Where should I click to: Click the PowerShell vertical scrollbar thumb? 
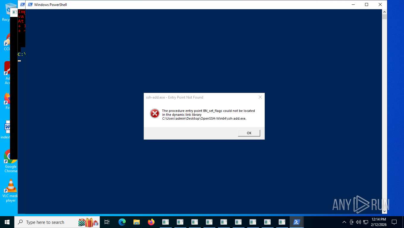pos(384,17)
